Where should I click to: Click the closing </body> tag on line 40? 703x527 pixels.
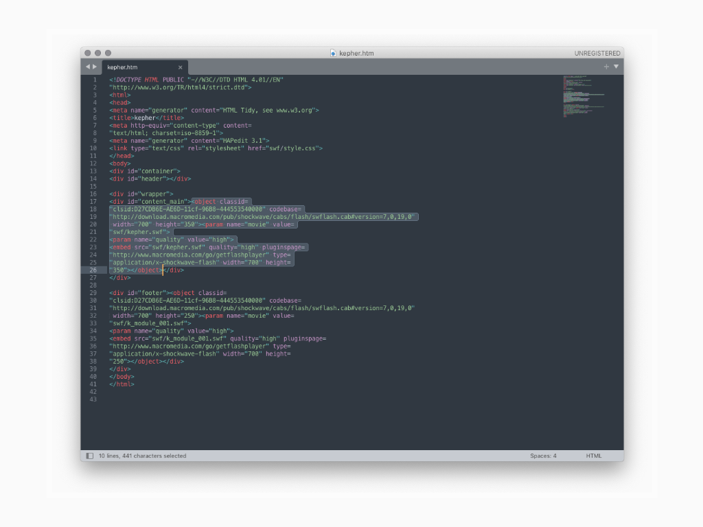pos(122,377)
